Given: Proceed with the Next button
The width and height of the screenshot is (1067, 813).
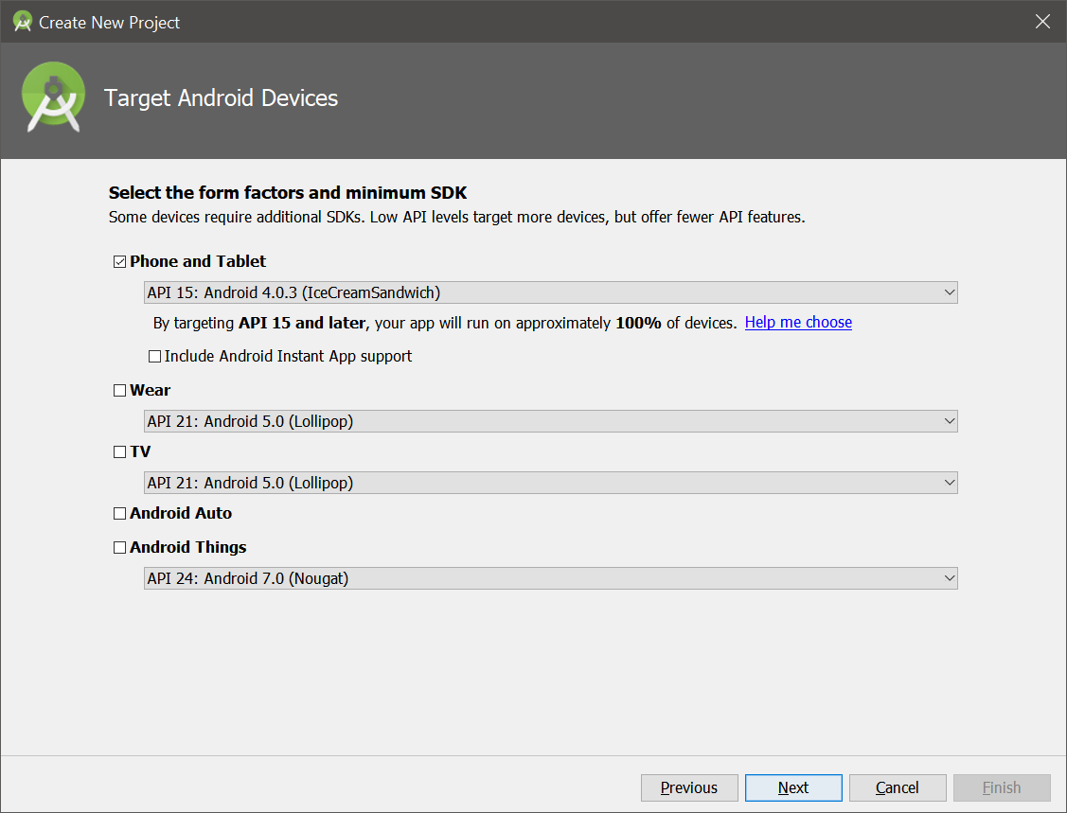Looking at the screenshot, I should [x=793, y=787].
